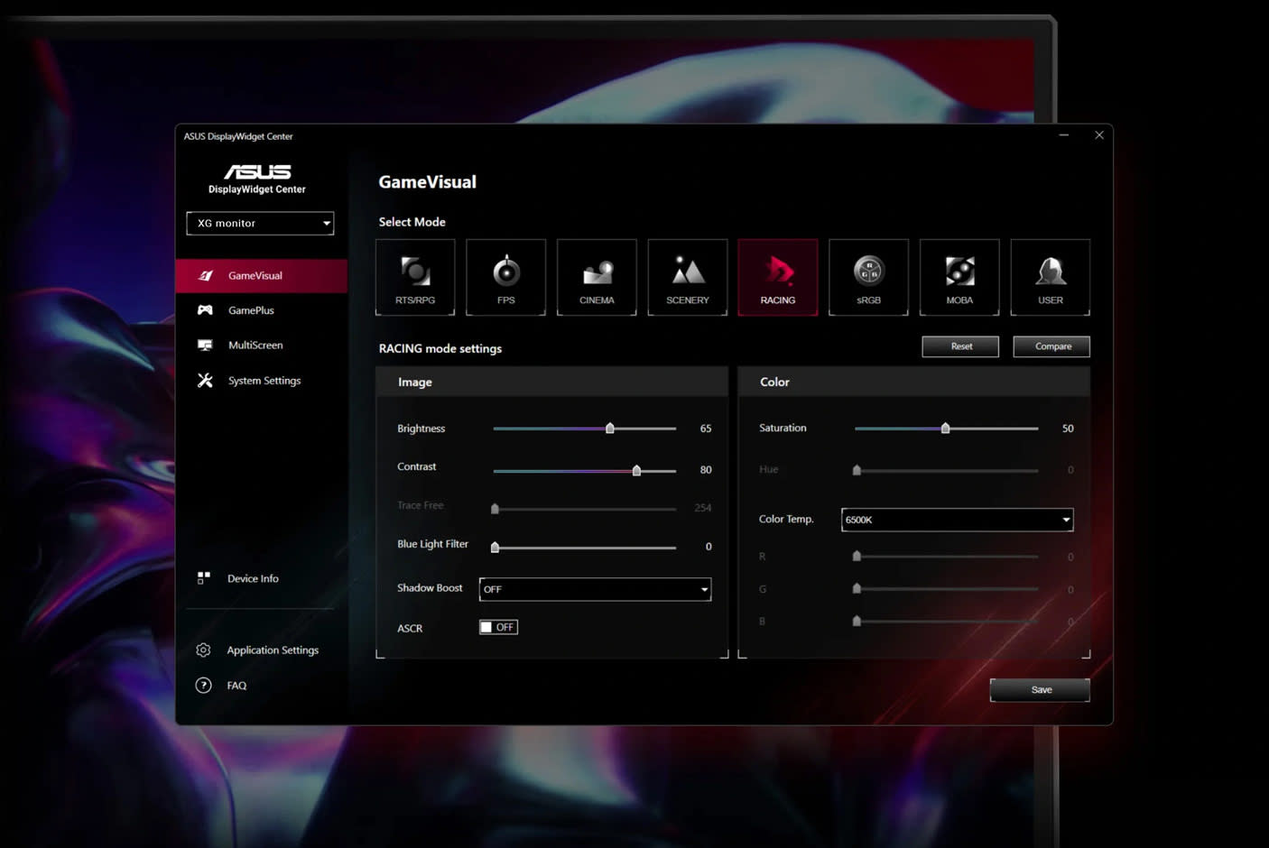
Task: Open the Color Temp 6500K dropdown
Action: [956, 520]
